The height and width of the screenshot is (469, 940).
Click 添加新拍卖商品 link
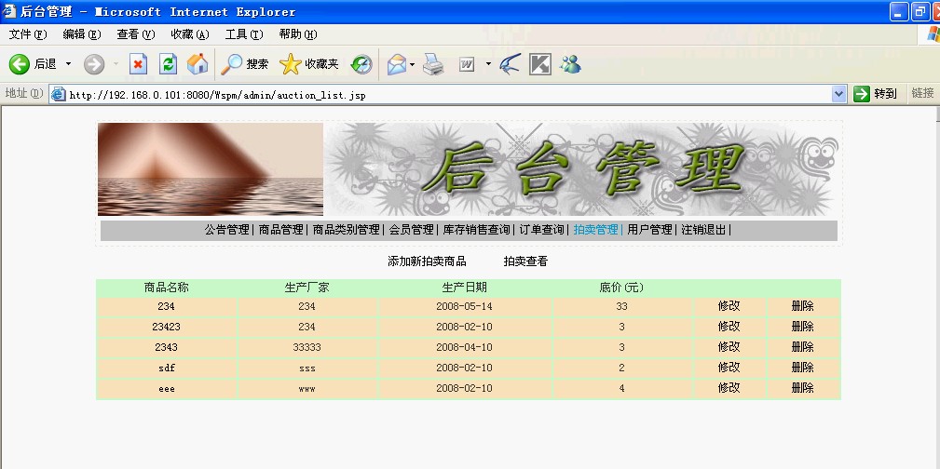point(427,261)
